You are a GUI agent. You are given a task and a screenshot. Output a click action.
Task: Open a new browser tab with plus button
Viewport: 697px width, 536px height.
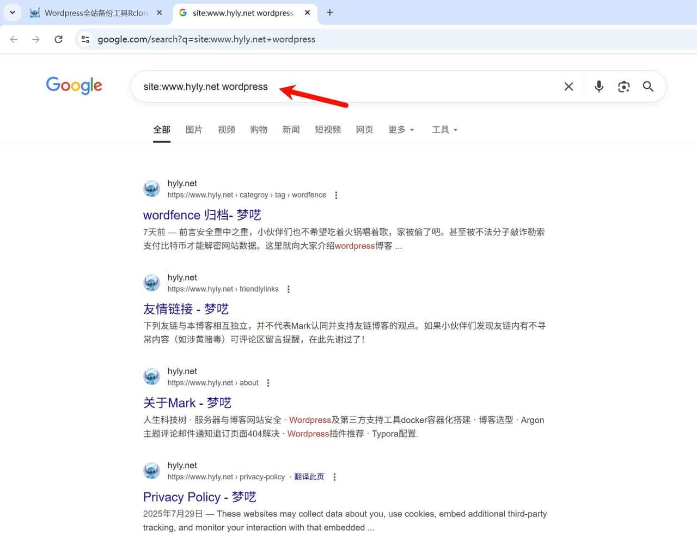tap(329, 13)
